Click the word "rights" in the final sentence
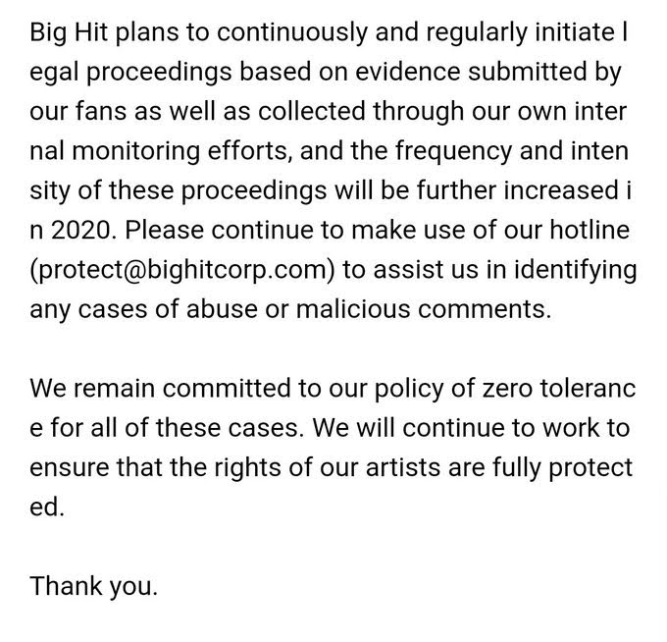 click(247, 467)
